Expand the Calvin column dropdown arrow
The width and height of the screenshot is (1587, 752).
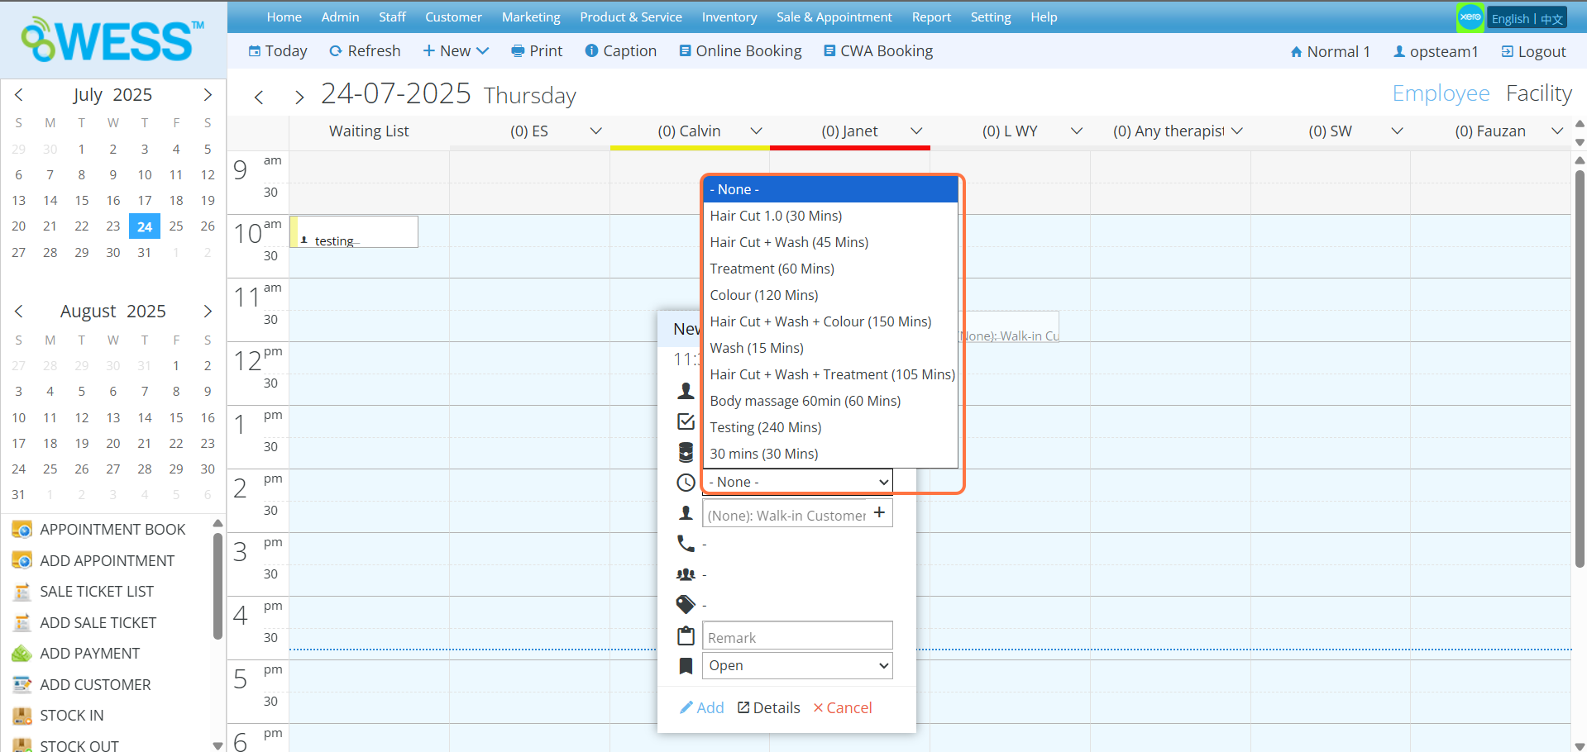[756, 131]
